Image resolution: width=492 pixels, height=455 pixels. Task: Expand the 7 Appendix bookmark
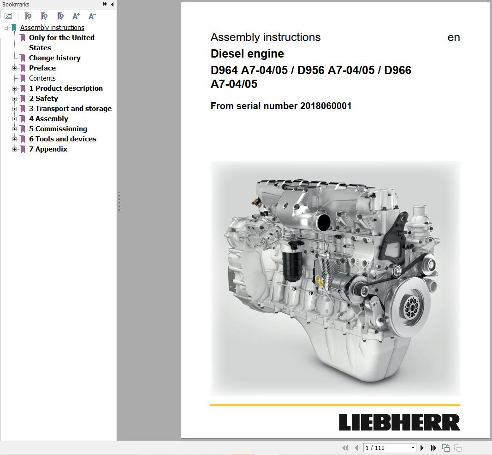pos(14,150)
